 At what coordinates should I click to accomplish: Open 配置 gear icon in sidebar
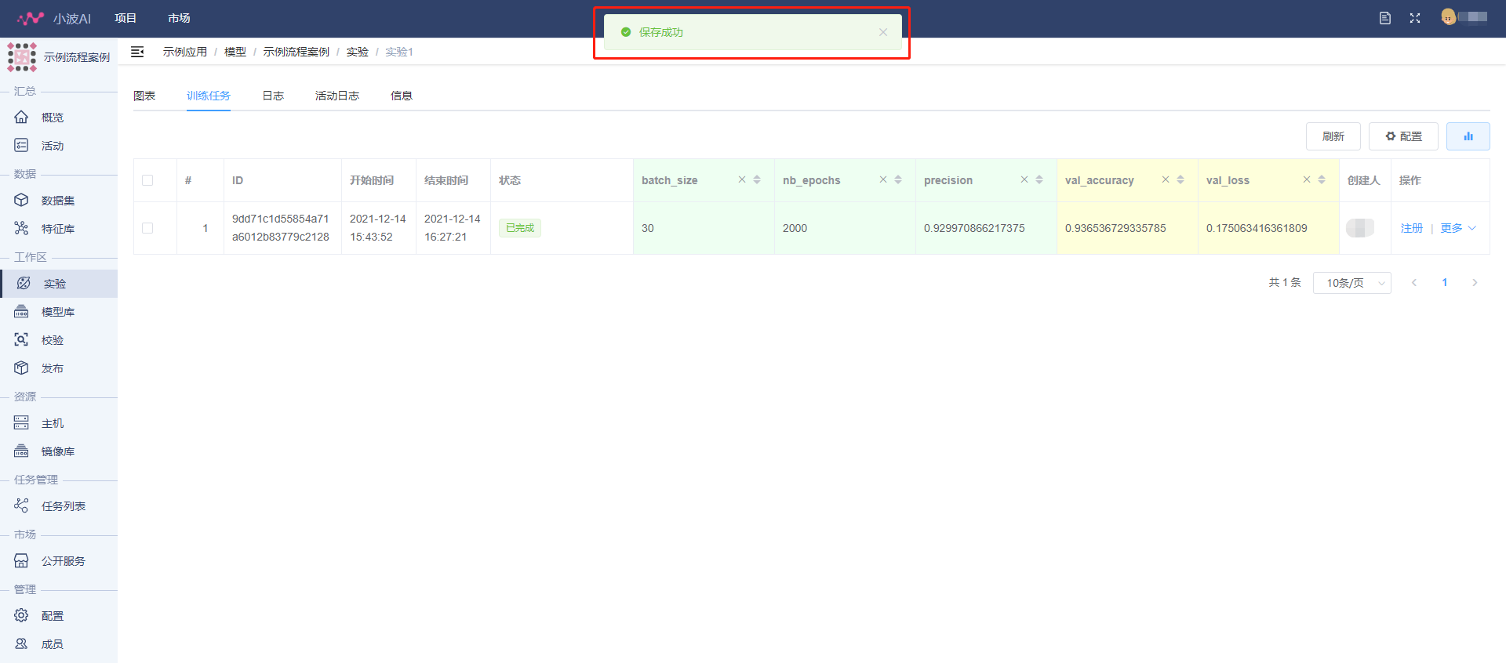click(21, 616)
